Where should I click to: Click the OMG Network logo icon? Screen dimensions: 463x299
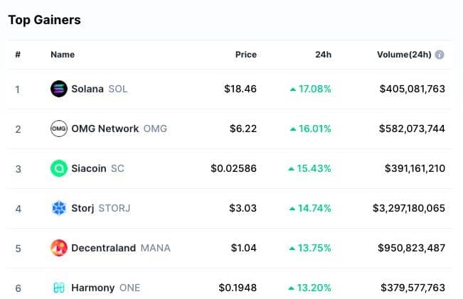coord(59,129)
